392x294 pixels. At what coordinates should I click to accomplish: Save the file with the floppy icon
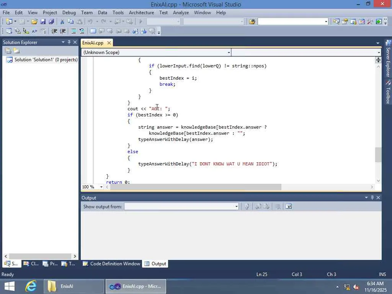click(x=43, y=21)
